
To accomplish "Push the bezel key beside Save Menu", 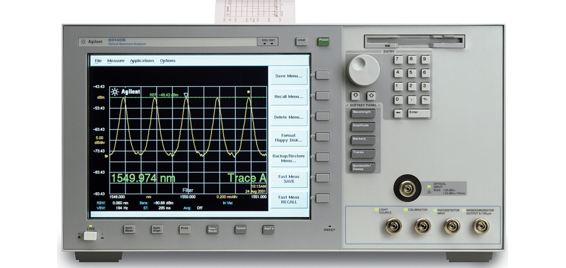I will tap(323, 75).
